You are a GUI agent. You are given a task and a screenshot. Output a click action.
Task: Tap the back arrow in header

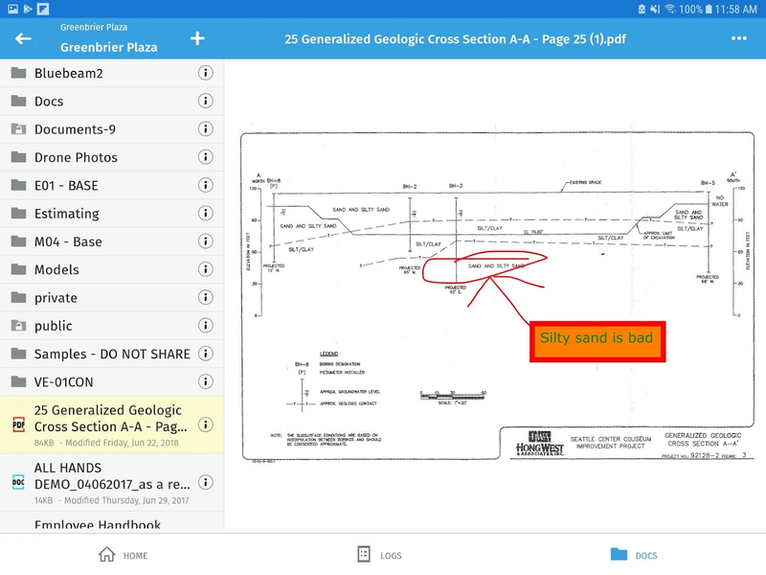23,38
